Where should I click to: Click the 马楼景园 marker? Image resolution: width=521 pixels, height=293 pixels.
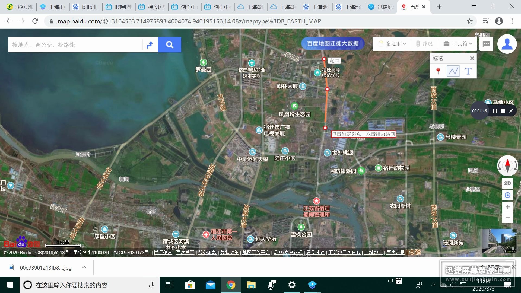[440, 137]
